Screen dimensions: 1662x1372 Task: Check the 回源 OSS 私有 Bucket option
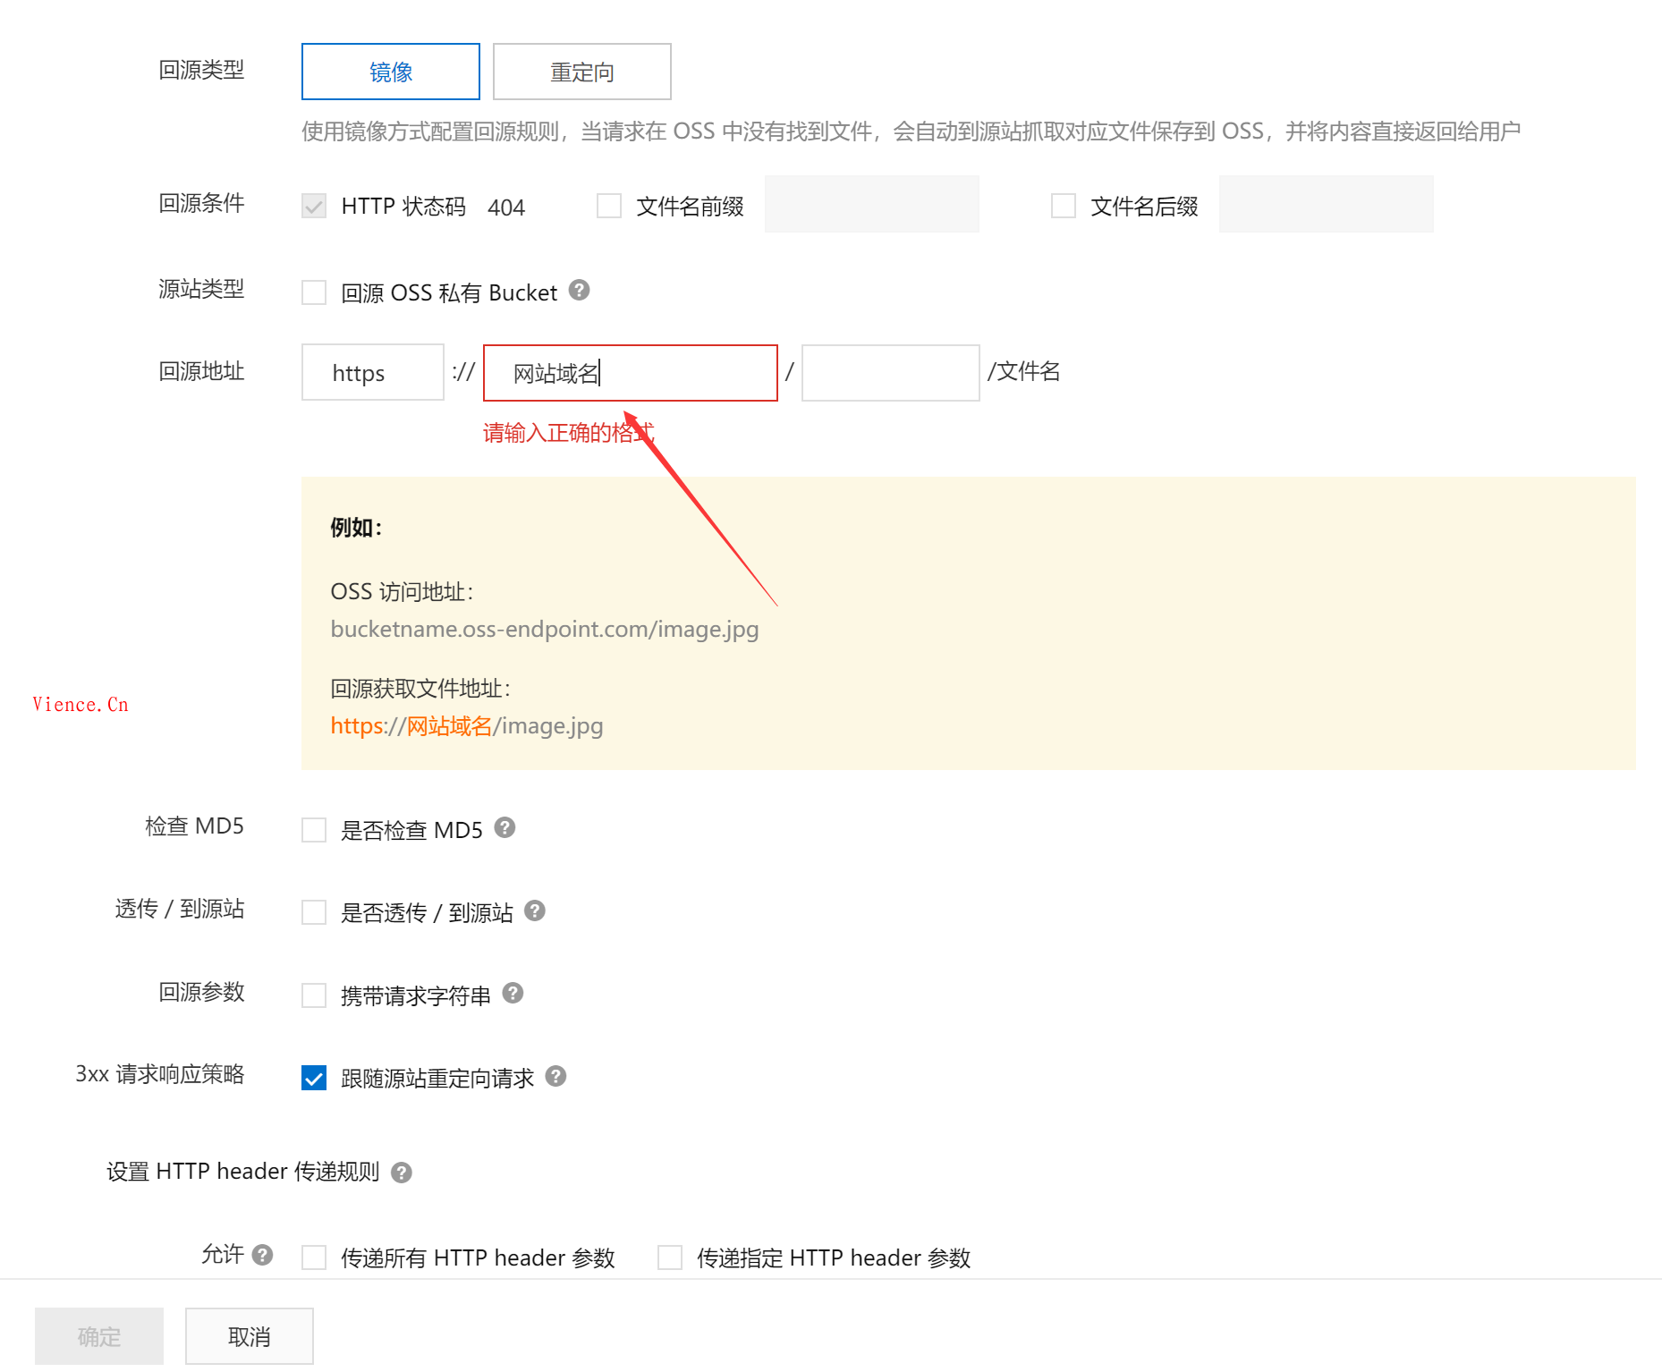tap(314, 292)
